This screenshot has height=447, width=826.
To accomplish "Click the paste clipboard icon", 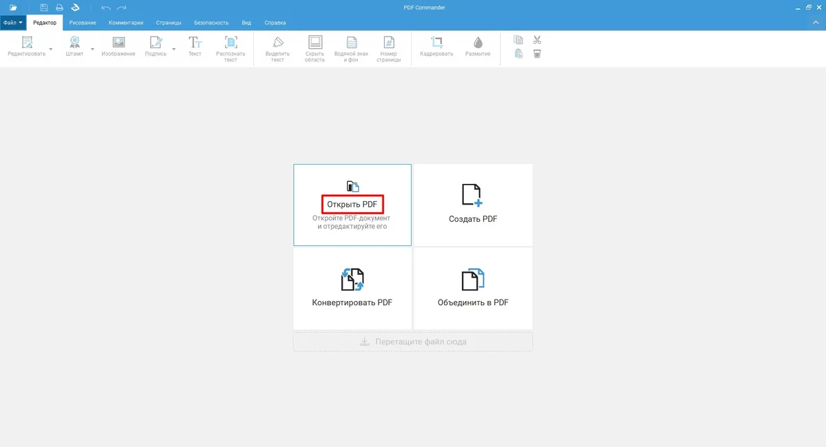I will coord(519,54).
